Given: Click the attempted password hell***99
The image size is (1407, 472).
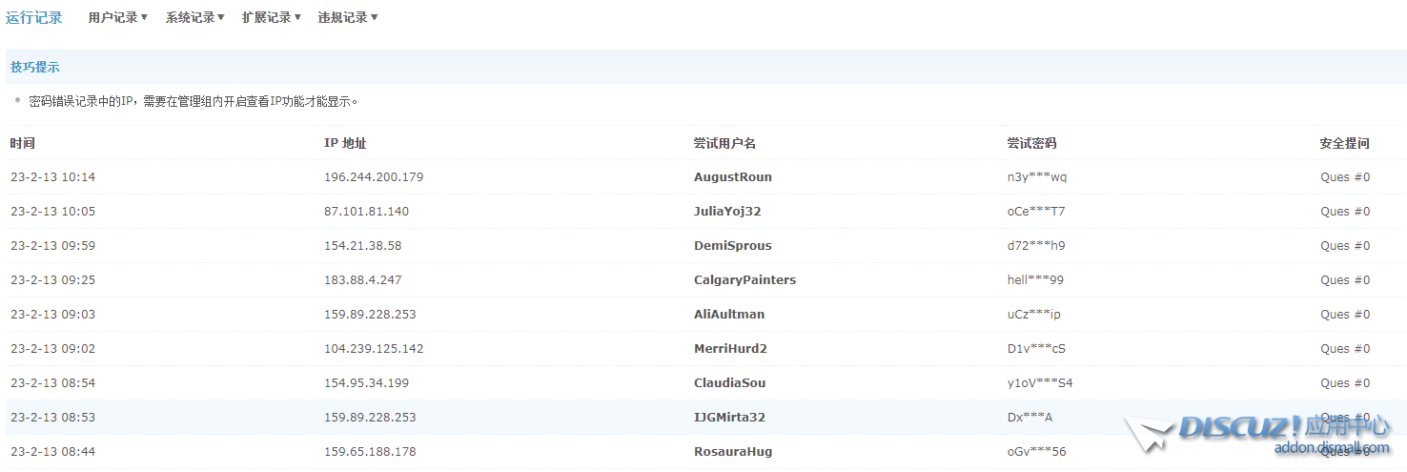Looking at the screenshot, I should click(x=1035, y=280).
